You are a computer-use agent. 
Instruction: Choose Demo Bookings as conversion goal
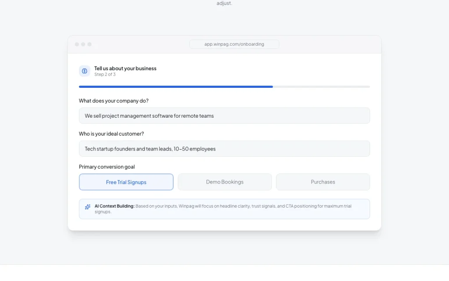pyautogui.click(x=225, y=182)
